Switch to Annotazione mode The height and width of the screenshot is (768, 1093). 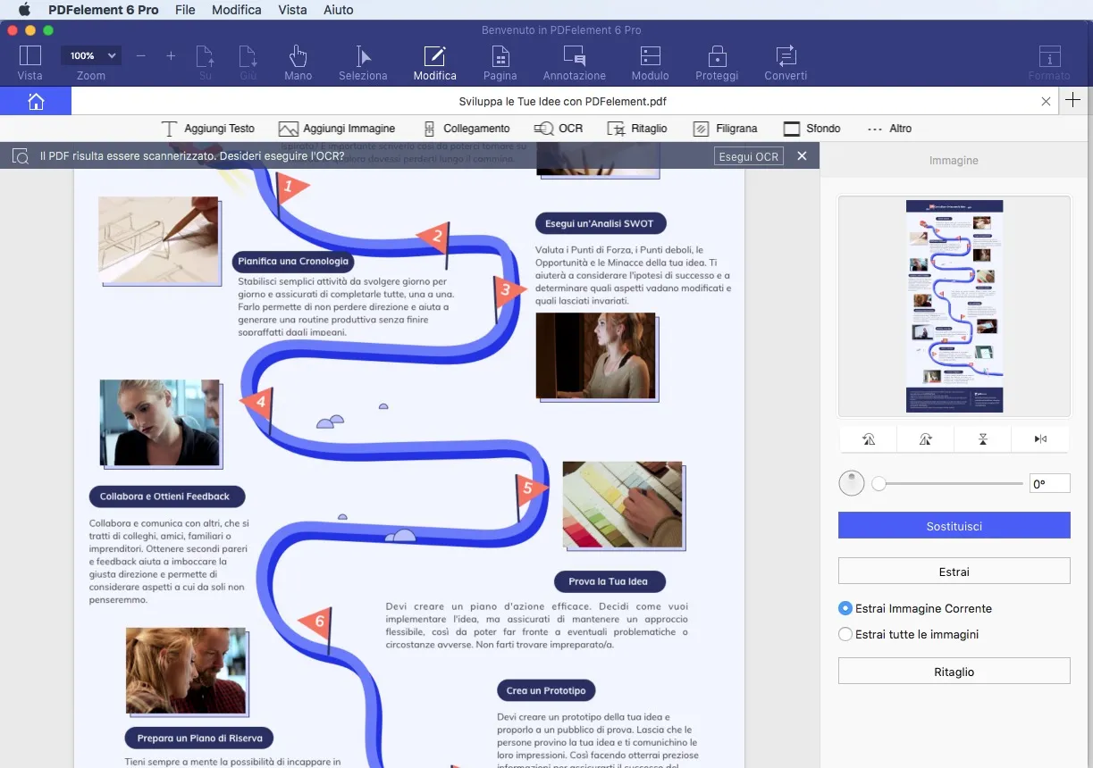[574, 61]
